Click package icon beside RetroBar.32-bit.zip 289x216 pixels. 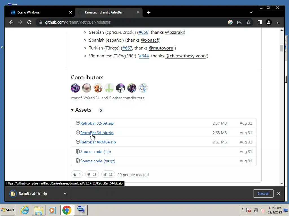coord(78,123)
